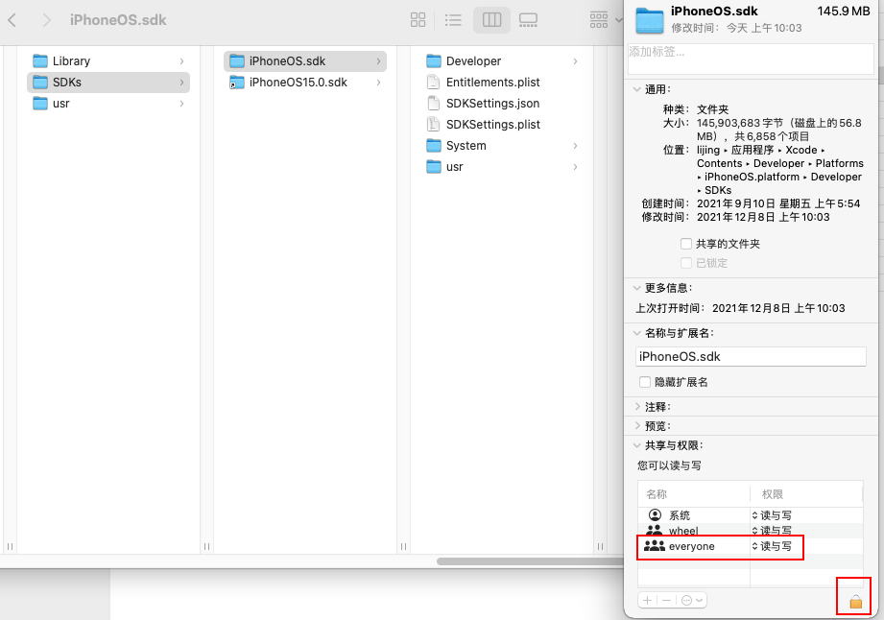This screenshot has height=620, width=884.
Task: Switch Finder to gallery view
Action: coord(528,20)
